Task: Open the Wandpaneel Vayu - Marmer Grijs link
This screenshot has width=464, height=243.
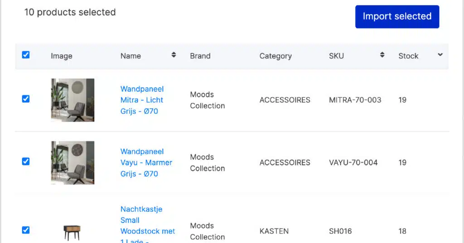Action: click(146, 162)
